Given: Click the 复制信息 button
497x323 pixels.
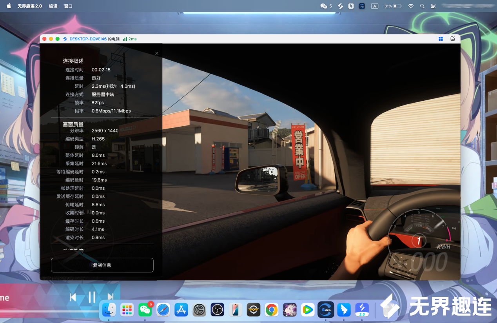Looking at the screenshot, I should point(102,265).
